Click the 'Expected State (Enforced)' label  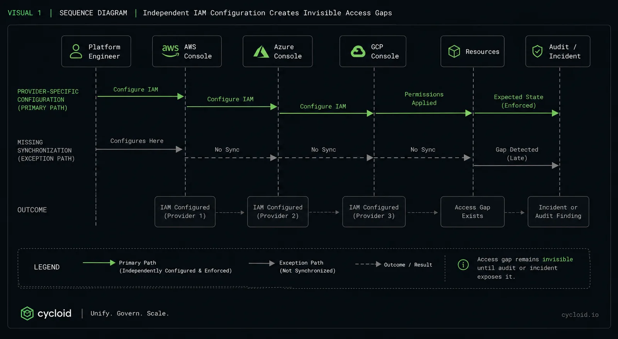tap(518, 101)
